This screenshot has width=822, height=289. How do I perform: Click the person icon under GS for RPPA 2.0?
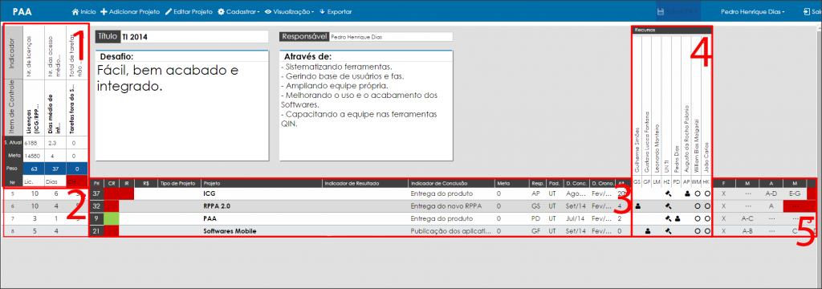click(x=637, y=206)
